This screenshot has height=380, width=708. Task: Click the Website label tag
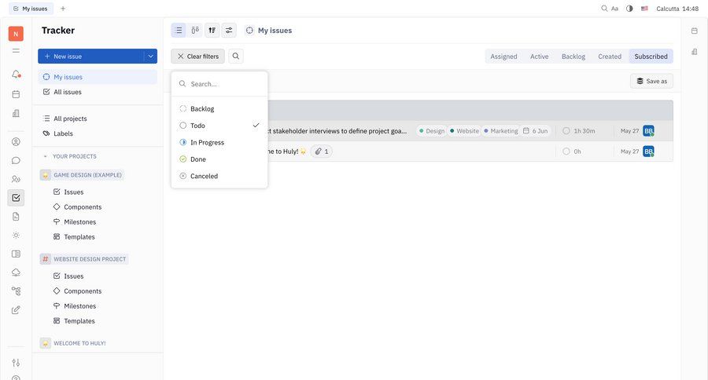tap(464, 131)
